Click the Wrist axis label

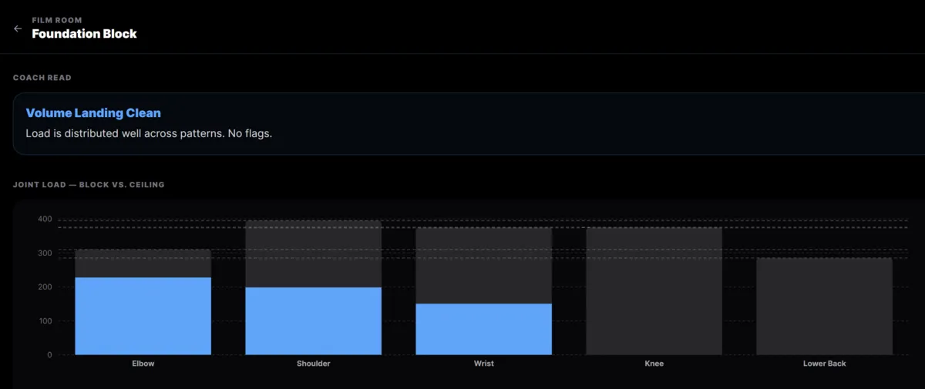tap(484, 364)
